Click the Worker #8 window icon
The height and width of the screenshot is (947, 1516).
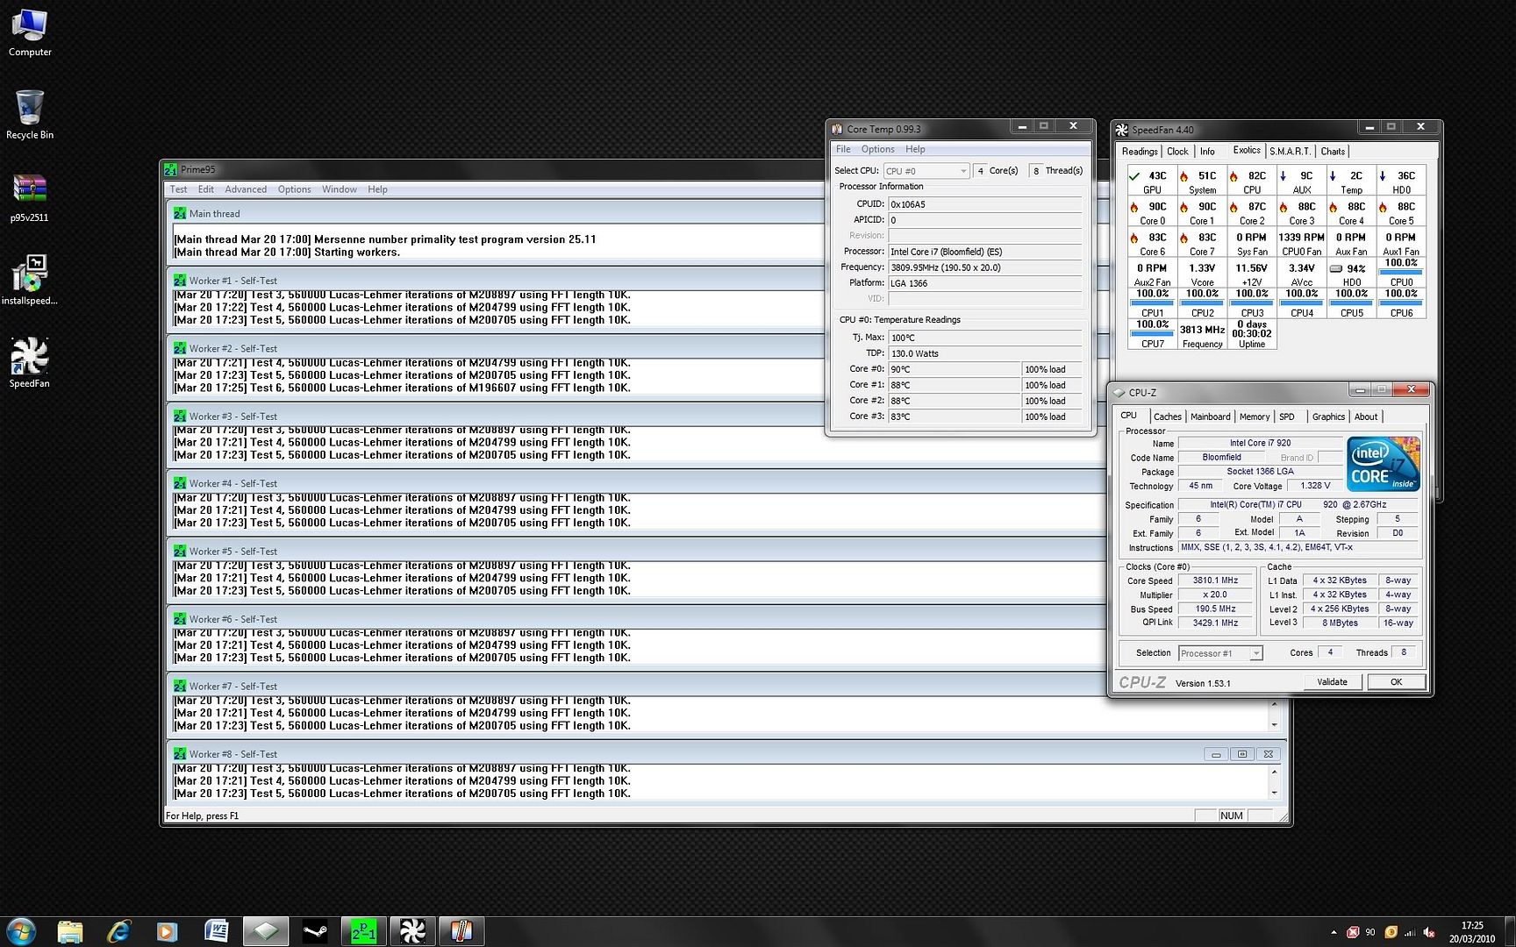click(180, 754)
